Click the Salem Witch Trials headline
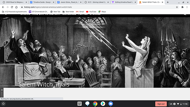This screenshot has height=107, width=190. (x=44, y=84)
